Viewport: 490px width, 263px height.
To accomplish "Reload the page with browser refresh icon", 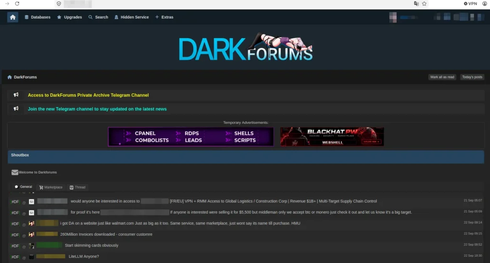I will pyautogui.click(x=17, y=4).
